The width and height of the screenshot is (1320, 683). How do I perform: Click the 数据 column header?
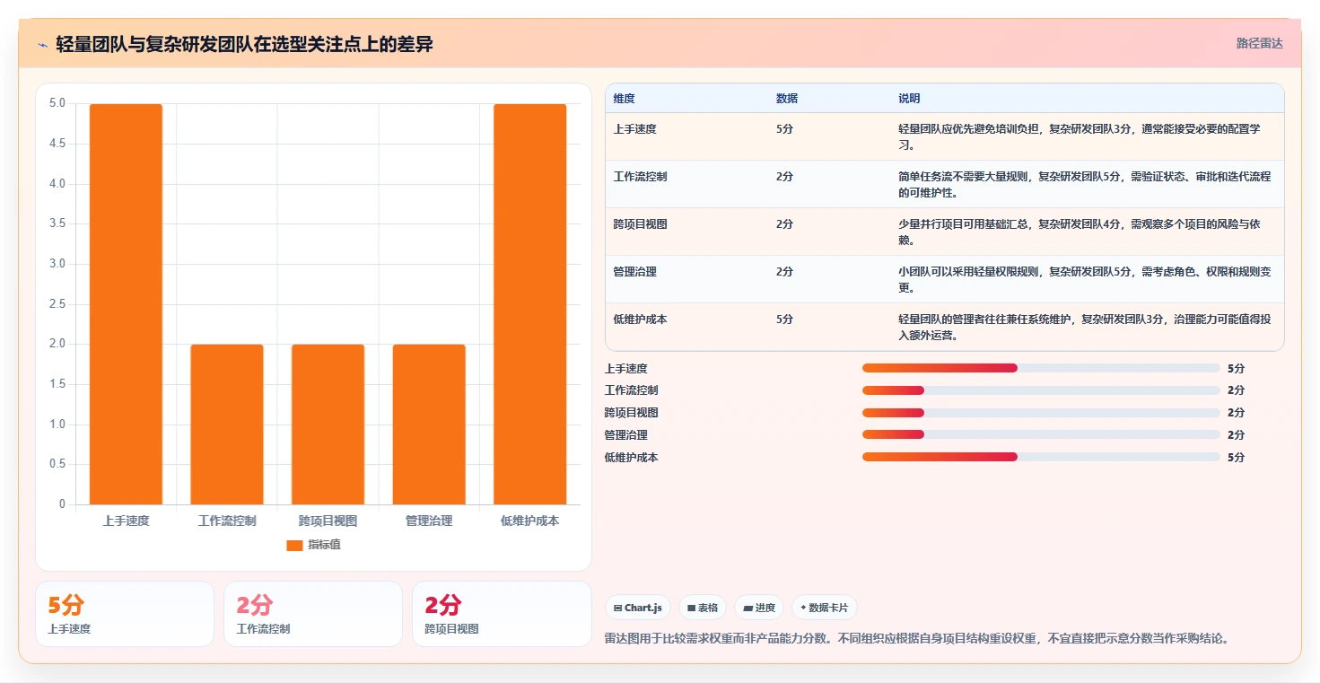pos(787,99)
